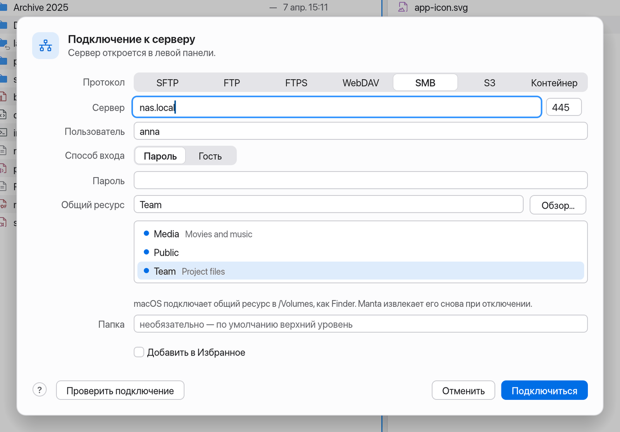The image size is (620, 432).
Task: Click the Обзор... button
Action: coord(558,205)
